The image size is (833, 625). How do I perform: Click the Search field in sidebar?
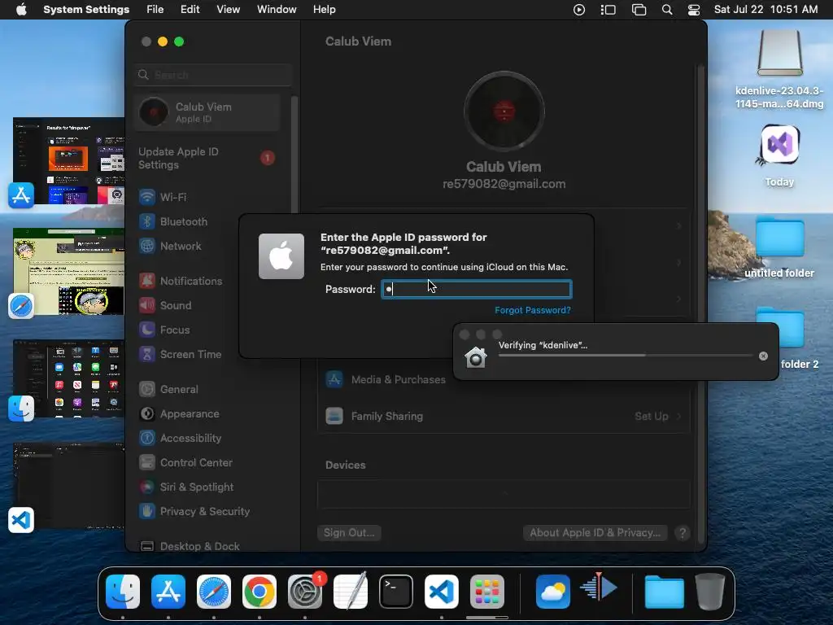click(213, 75)
